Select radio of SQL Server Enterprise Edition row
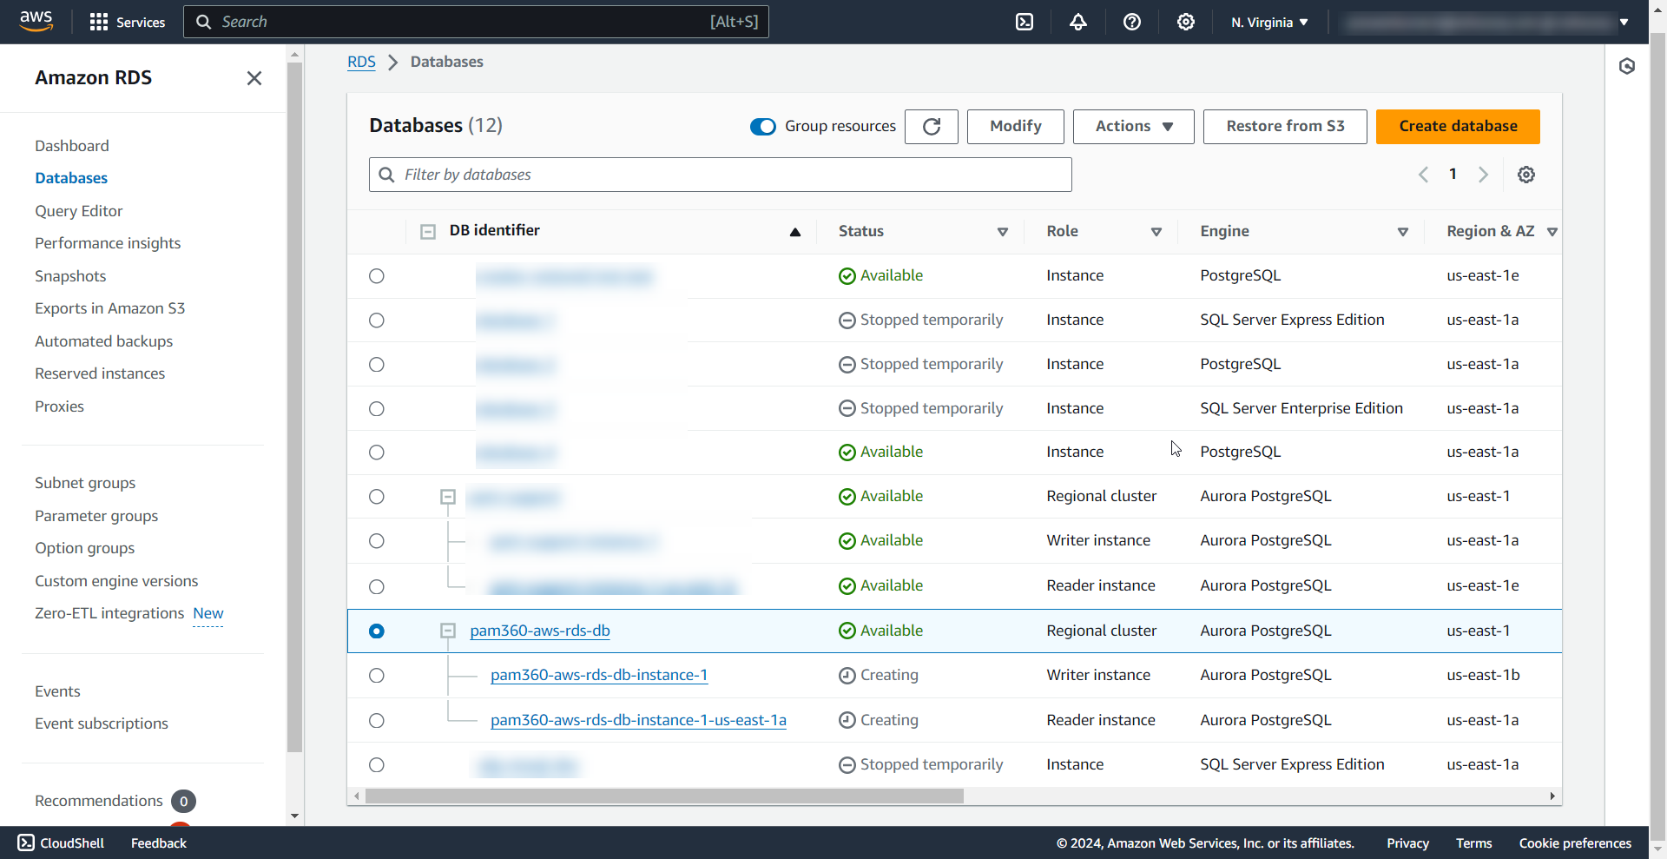1667x859 pixels. pos(377,409)
